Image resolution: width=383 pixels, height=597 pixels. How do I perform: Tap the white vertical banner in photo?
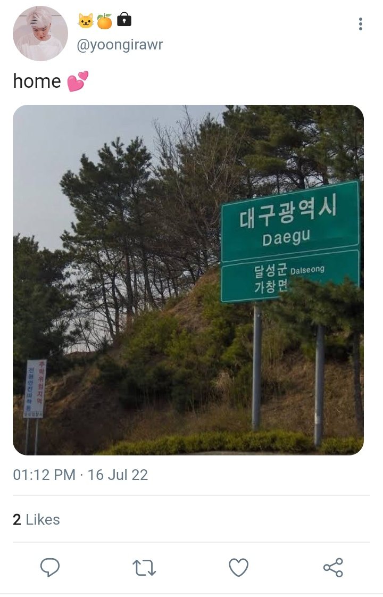pos(35,388)
